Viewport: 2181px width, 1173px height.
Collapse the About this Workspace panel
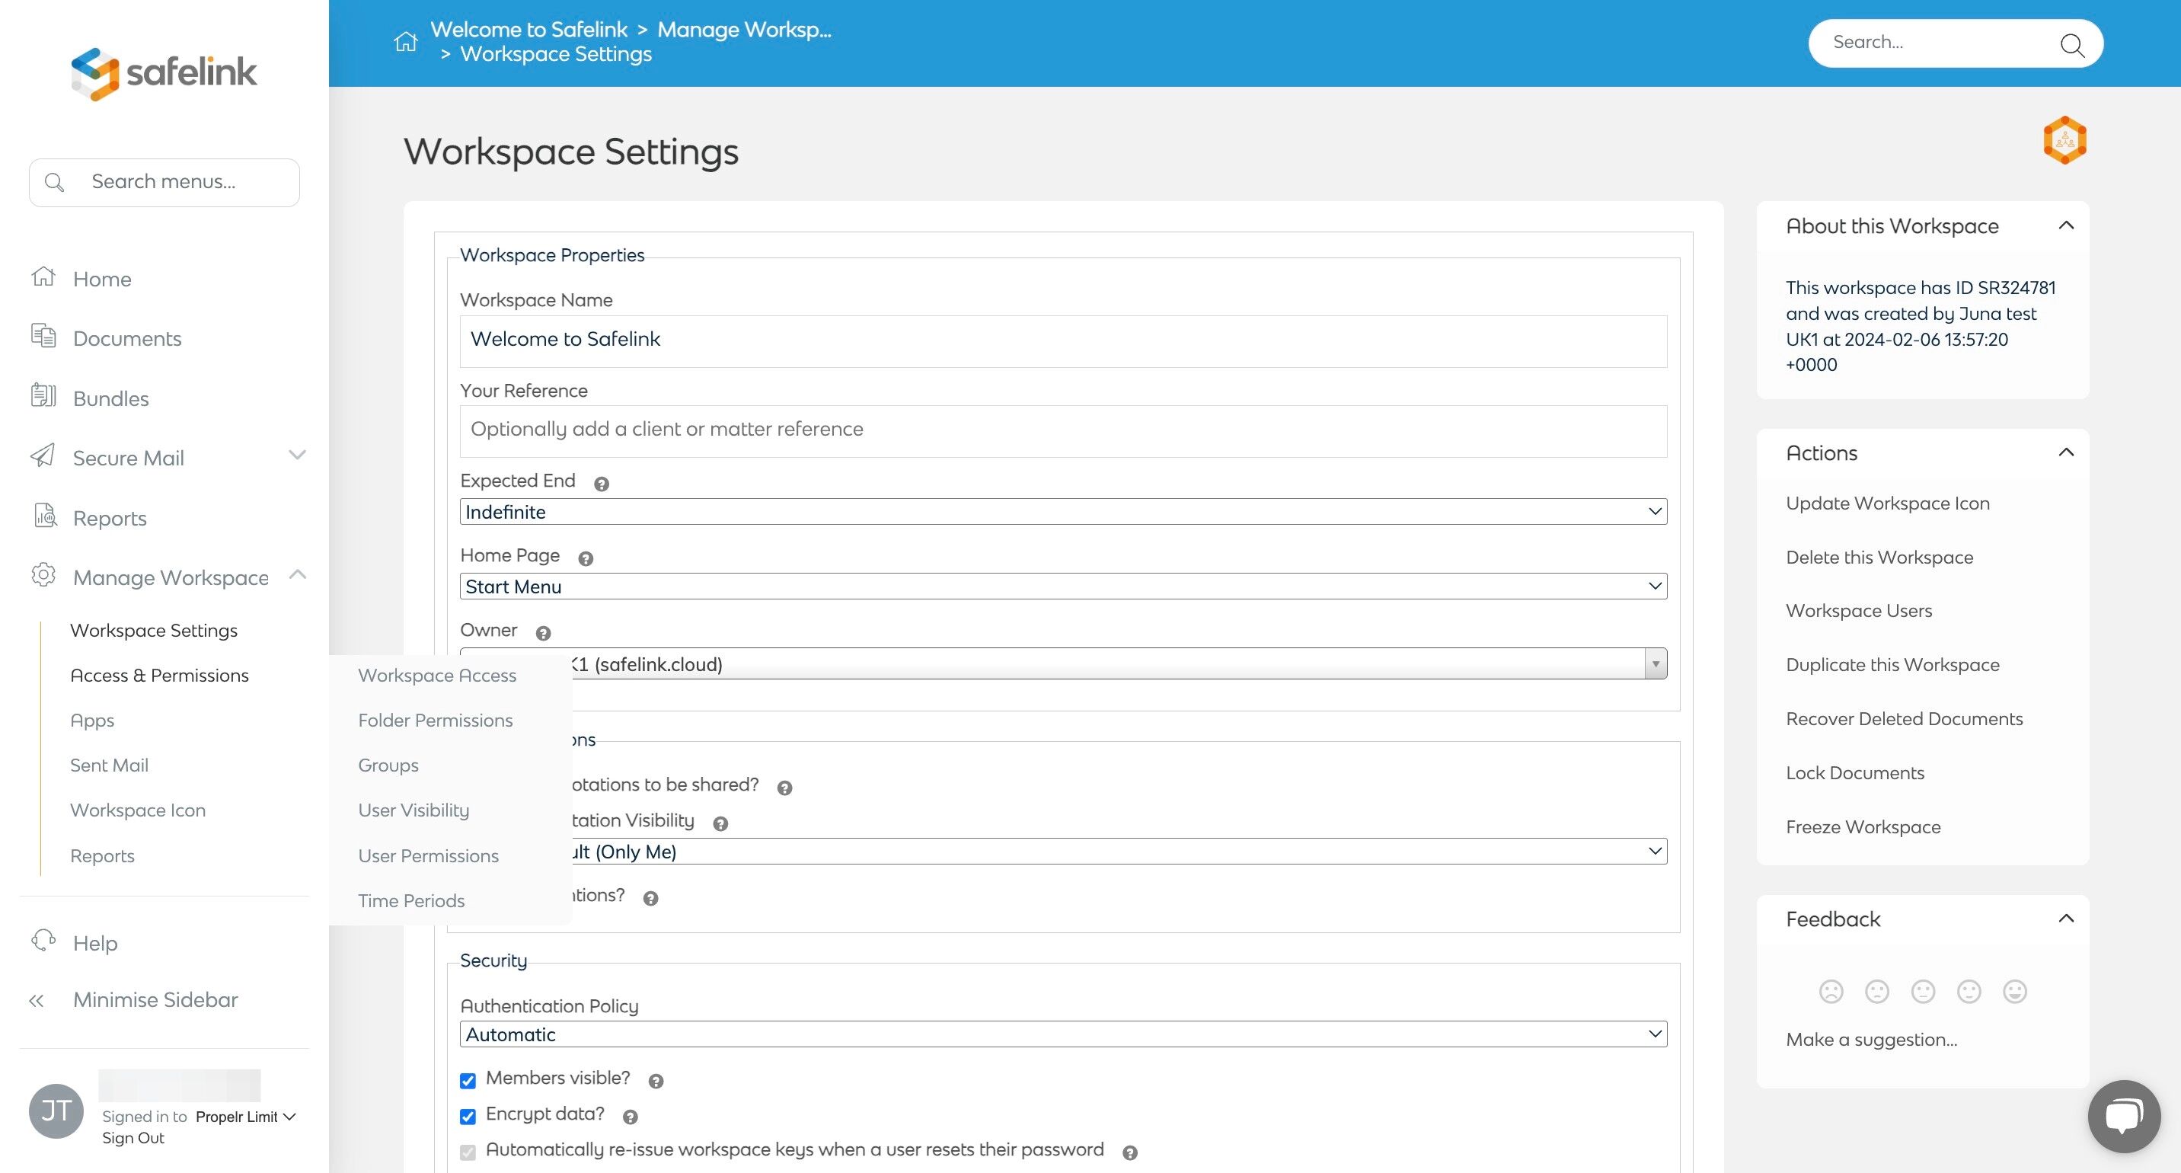2065,225
